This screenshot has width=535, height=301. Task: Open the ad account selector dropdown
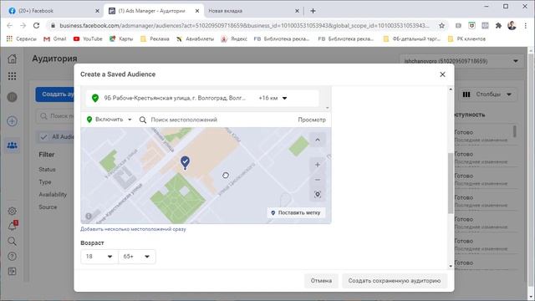(x=461, y=61)
